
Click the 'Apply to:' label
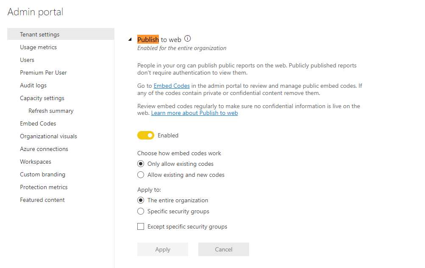coord(149,190)
